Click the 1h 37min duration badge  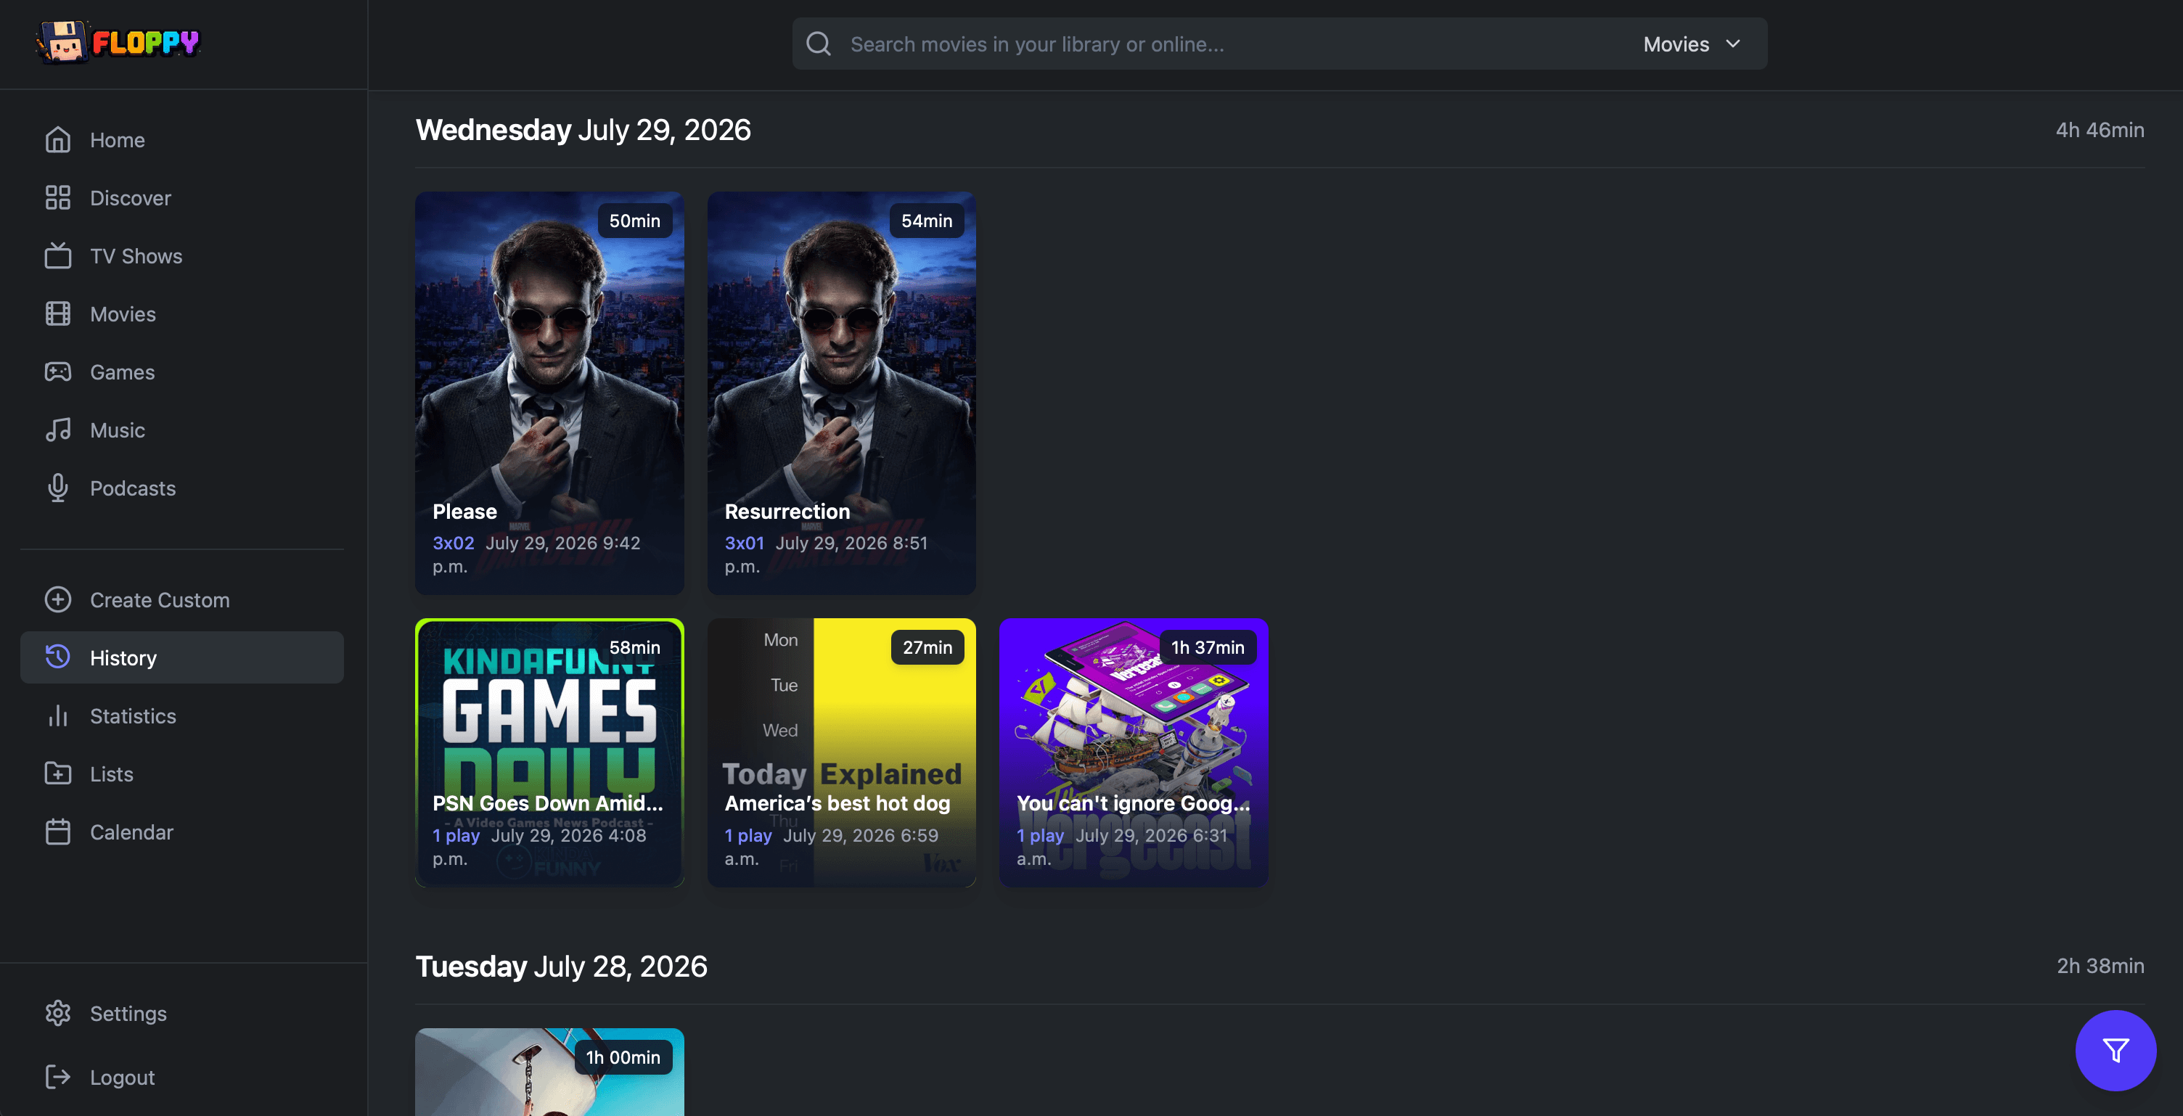pos(1208,647)
